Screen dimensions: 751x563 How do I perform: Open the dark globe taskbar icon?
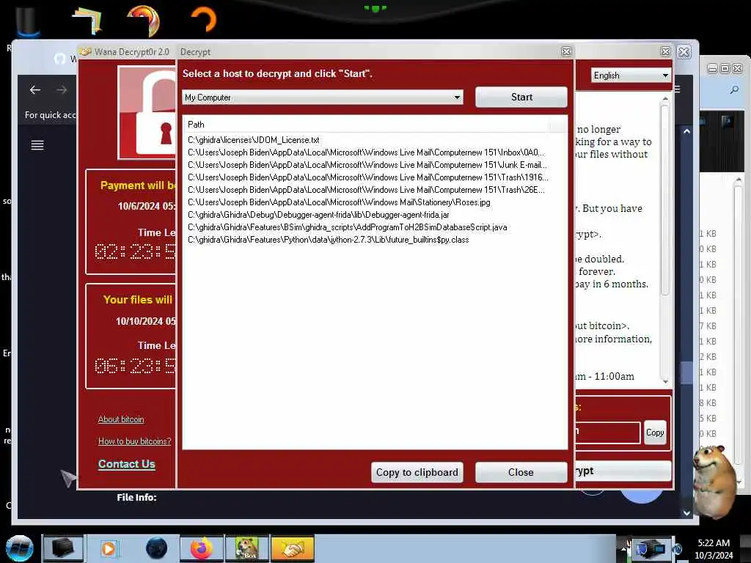click(157, 548)
